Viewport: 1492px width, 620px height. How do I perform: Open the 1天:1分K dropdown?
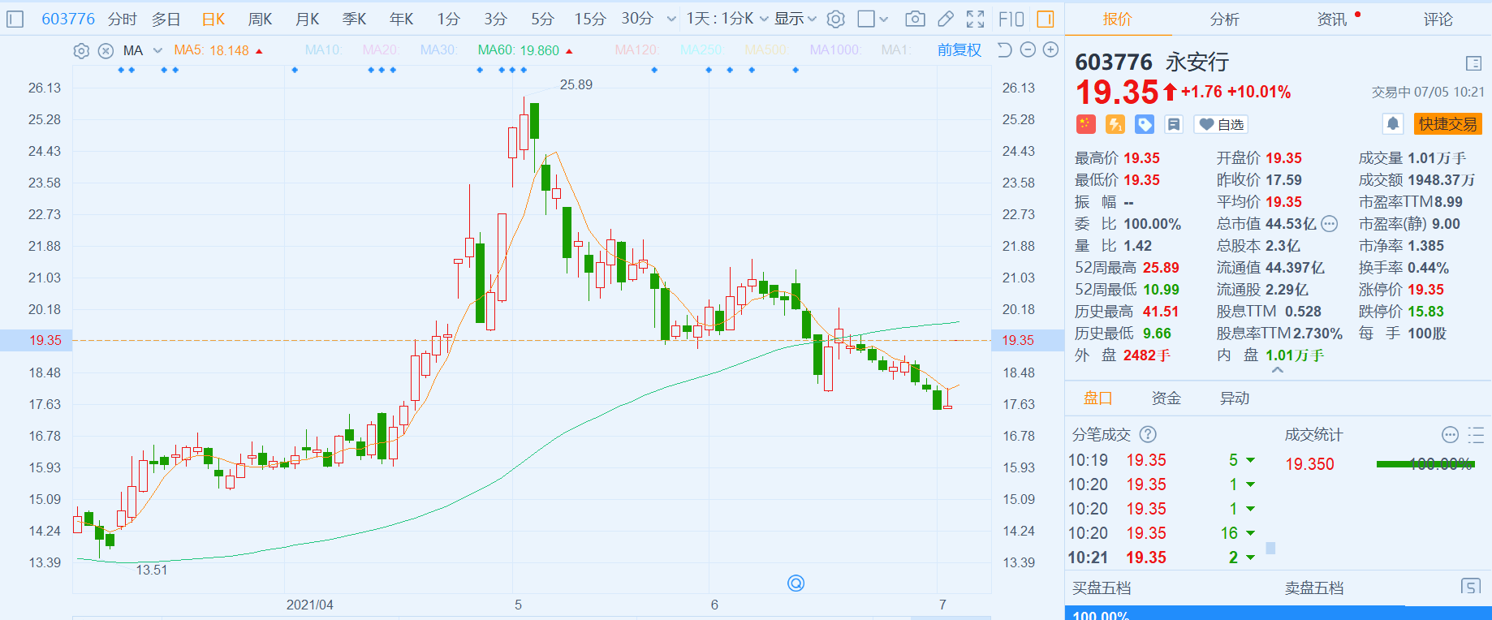(x=727, y=19)
